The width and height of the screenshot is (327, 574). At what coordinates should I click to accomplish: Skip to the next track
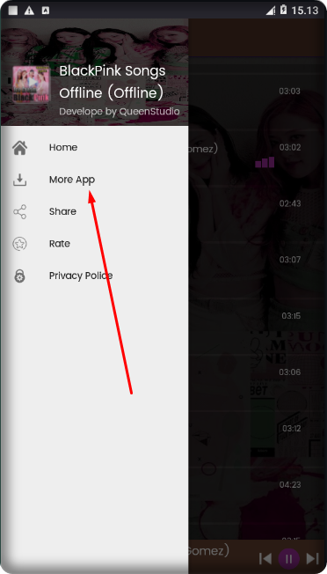coord(312,559)
